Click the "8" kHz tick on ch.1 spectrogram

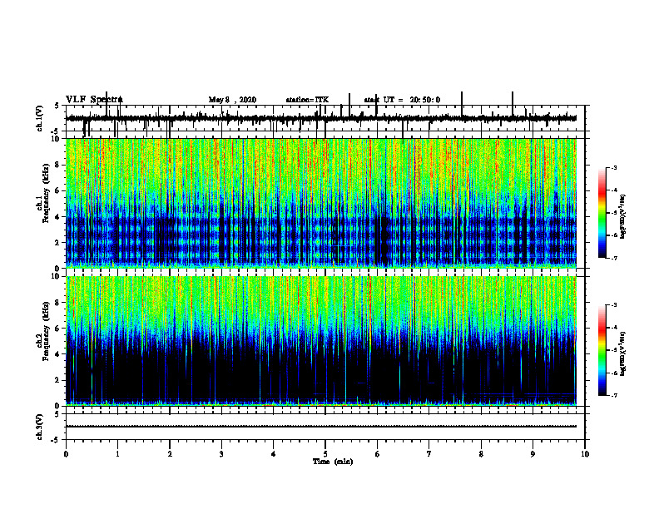pyautogui.click(x=58, y=165)
